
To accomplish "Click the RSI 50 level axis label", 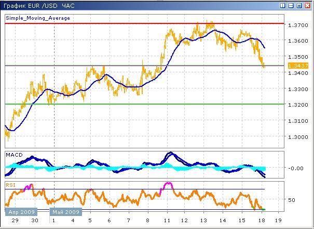I will pos(293,200).
